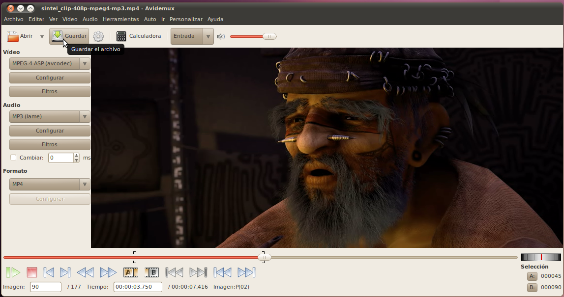Viewport: 564px width, 297px height.
Task: Open a file with the Abrir icon
Action: 13,36
